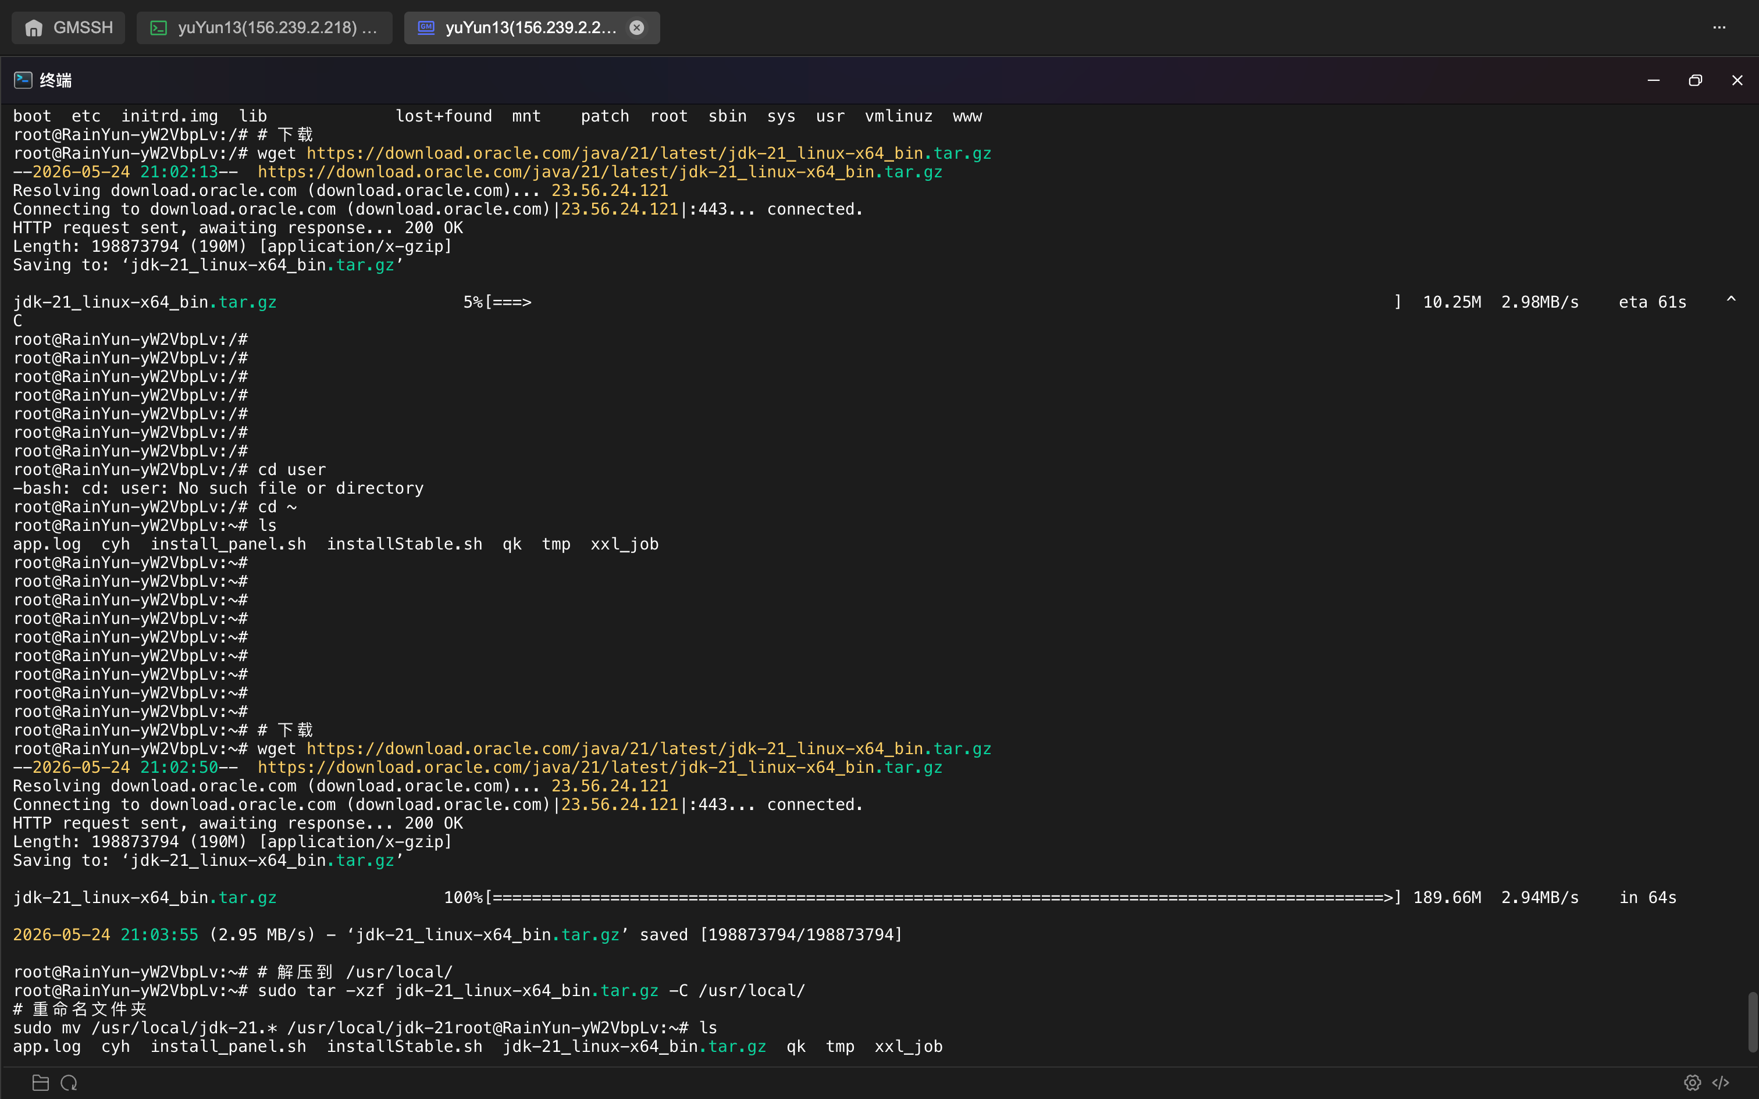
Task: Click the '# 重命名文件夹' comment line
Action: tap(80, 1009)
